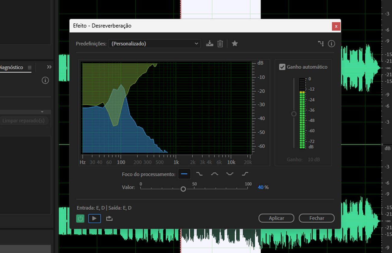Toggle loop playback for the preview

point(109,218)
